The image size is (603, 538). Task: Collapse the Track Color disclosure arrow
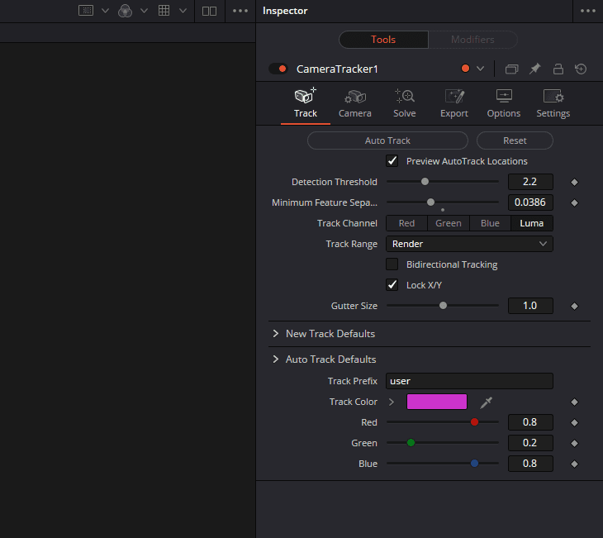[392, 402]
